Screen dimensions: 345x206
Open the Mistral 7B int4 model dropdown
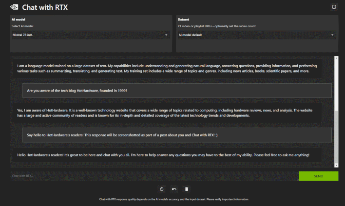(91, 35)
